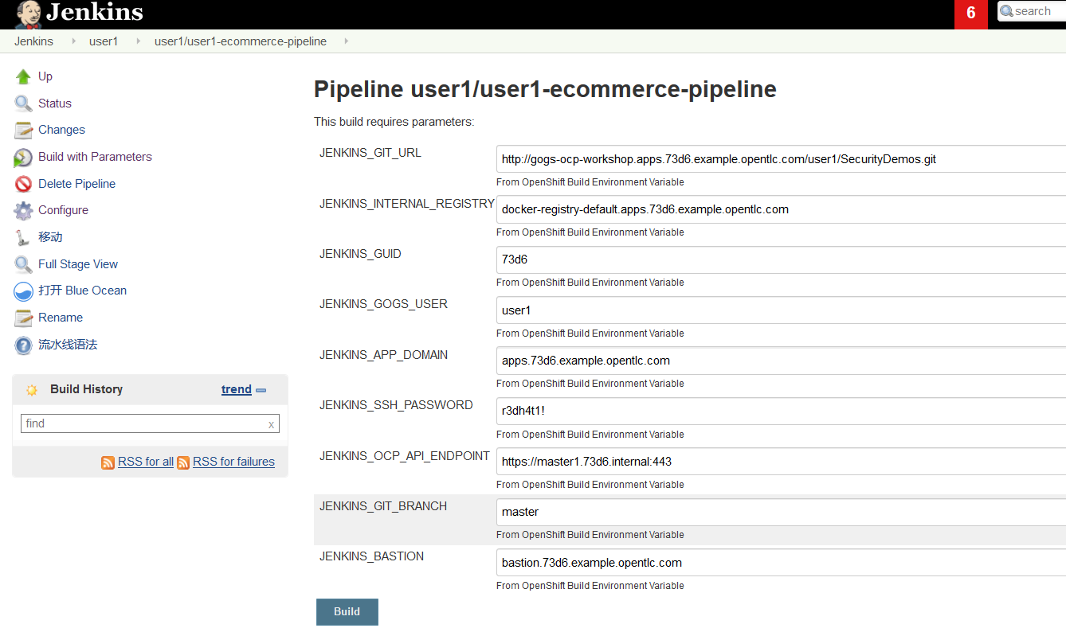Open 打开 Blue Ocean link

(x=82, y=291)
